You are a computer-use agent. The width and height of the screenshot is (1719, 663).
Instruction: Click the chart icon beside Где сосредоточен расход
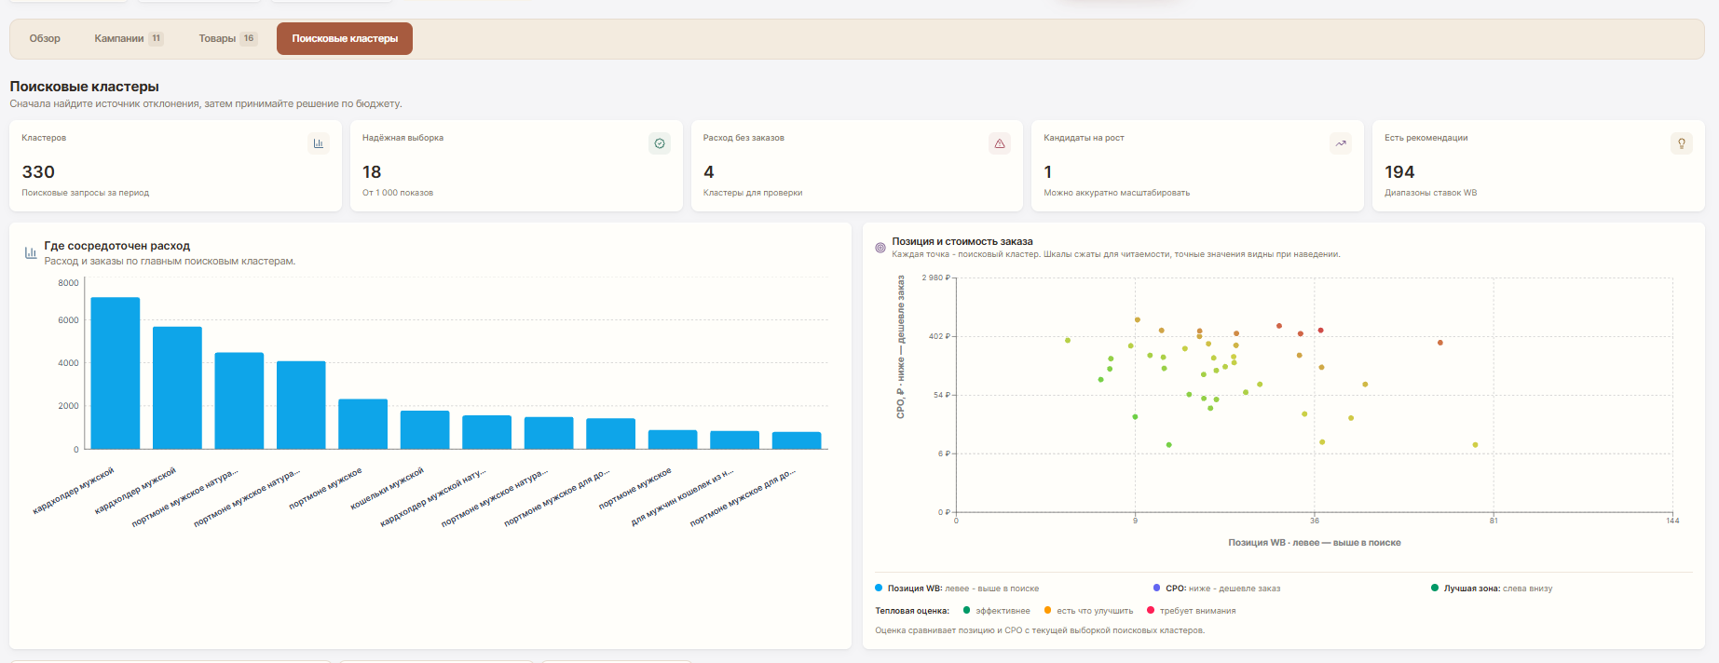coord(31,252)
